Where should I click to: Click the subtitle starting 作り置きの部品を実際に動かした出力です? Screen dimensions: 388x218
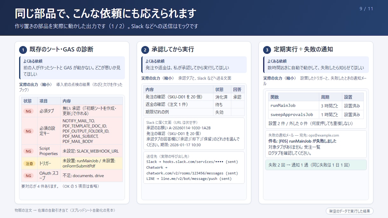[x=106, y=26]
